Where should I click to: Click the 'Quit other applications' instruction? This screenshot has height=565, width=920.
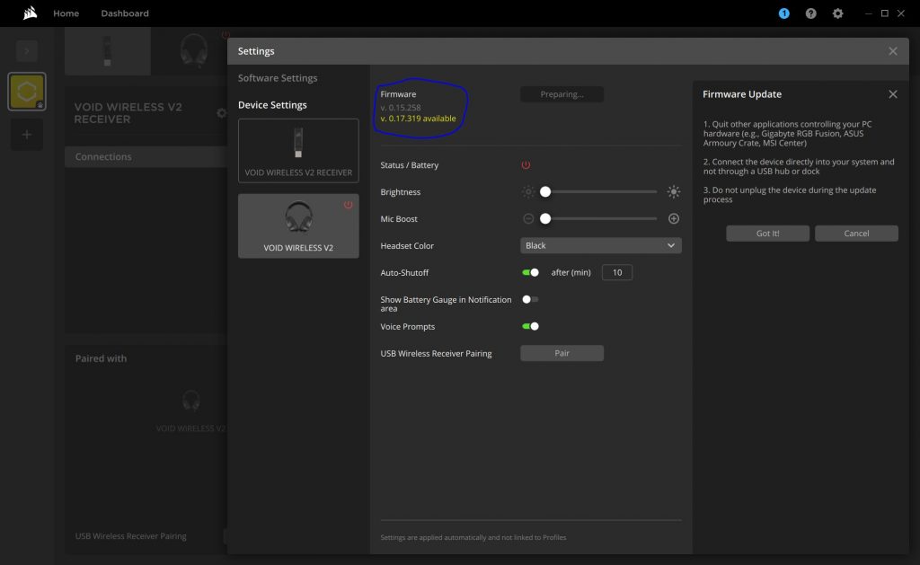[x=787, y=134]
